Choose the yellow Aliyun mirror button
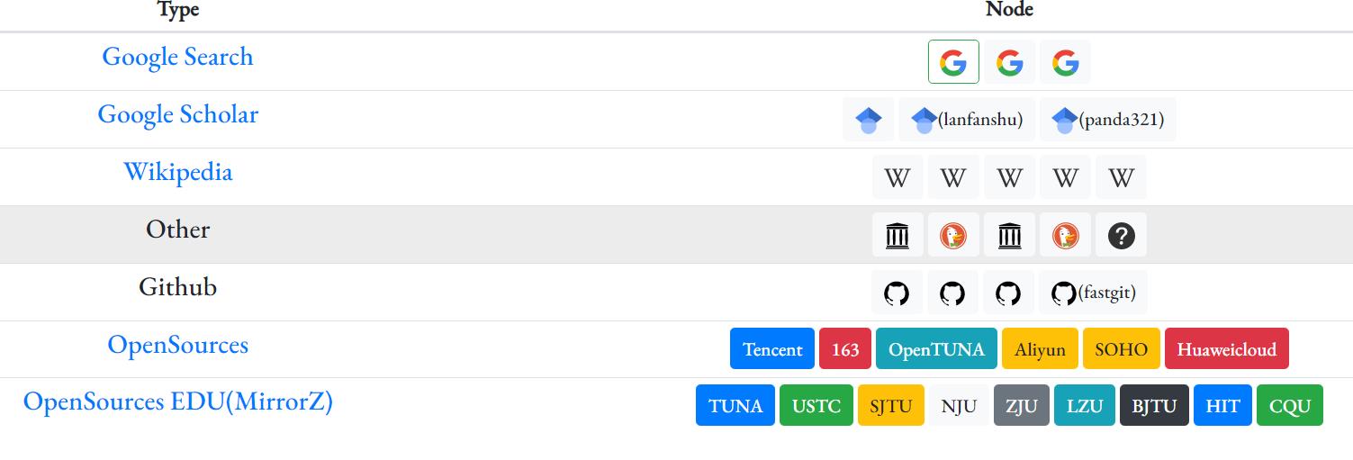This screenshot has height=460, width=1353. pyautogui.click(x=1040, y=349)
